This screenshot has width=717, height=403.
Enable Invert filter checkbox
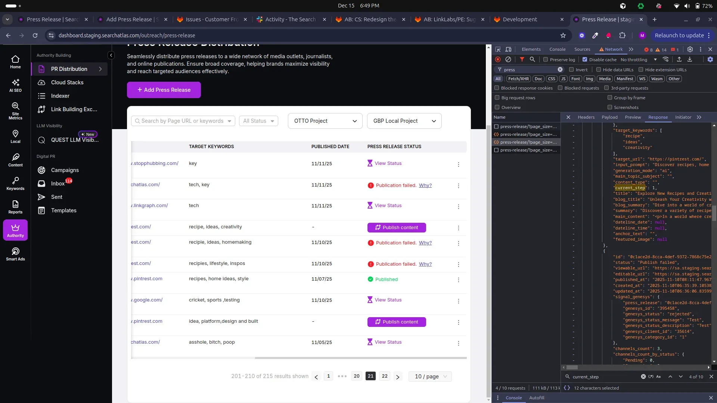tap(571, 69)
